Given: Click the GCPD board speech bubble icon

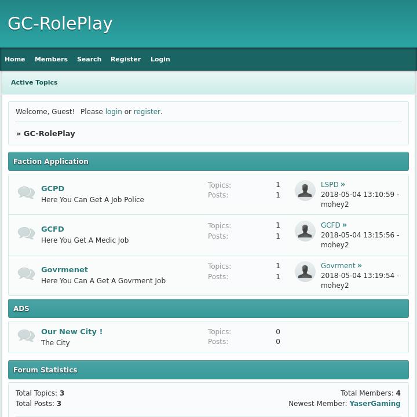Looking at the screenshot, I should (x=26, y=193).
